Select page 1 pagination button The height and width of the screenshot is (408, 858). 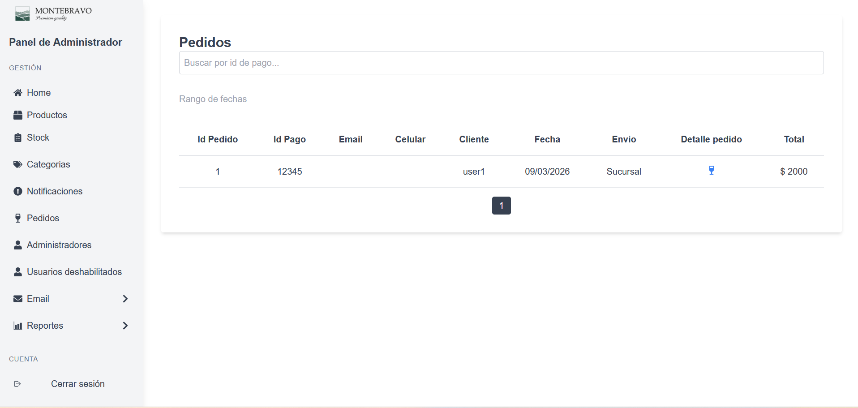point(501,206)
